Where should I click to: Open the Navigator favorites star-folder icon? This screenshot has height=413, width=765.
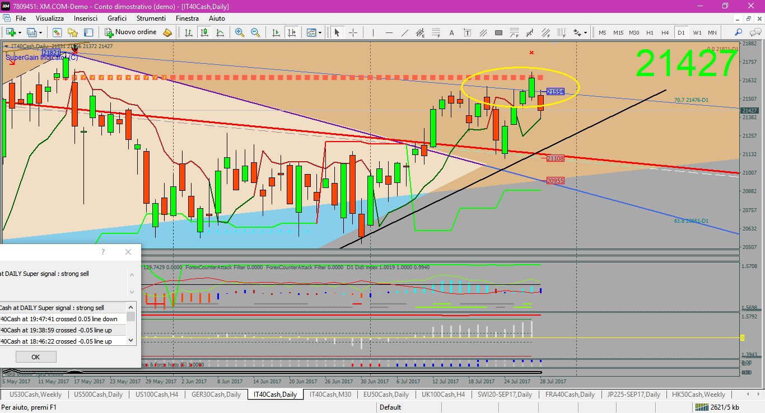73,32
